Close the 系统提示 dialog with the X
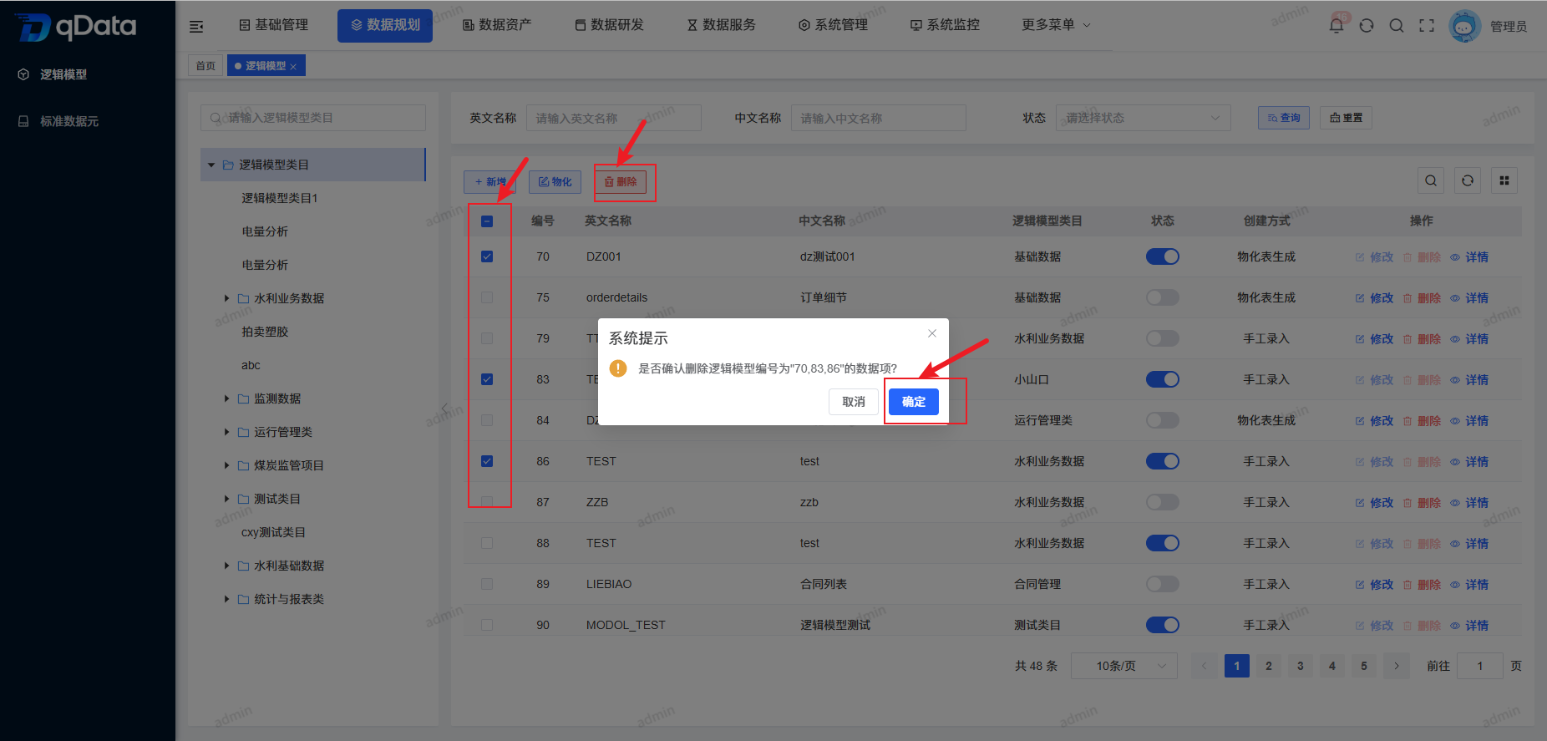The width and height of the screenshot is (1547, 741). tap(932, 333)
